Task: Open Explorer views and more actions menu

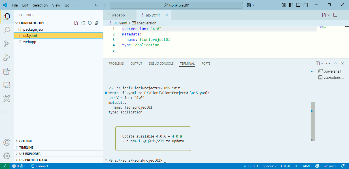Action: coord(97,15)
